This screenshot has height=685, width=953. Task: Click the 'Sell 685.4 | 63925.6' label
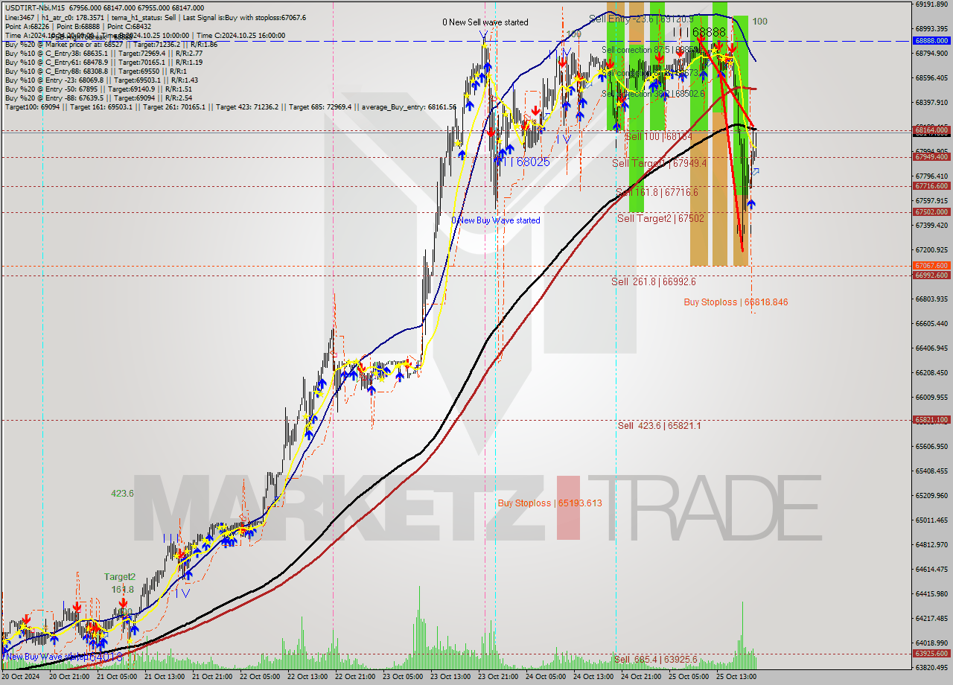coord(655,660)
